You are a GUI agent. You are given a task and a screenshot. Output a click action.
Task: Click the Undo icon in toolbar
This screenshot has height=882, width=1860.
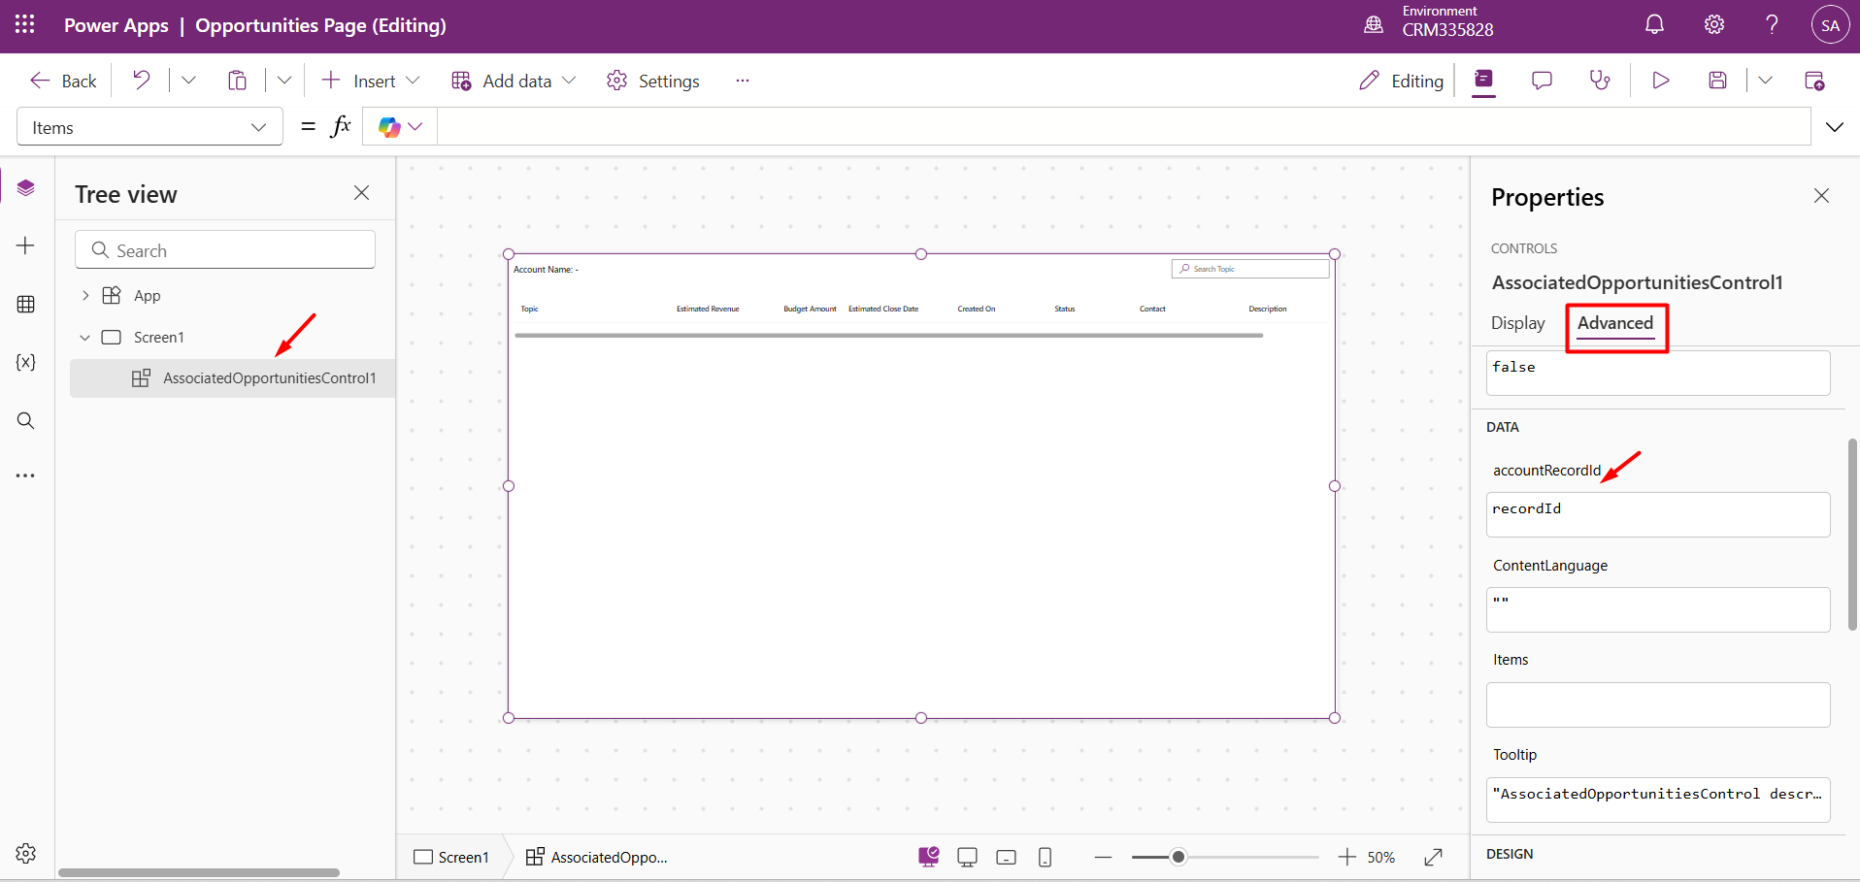(142, 81)
